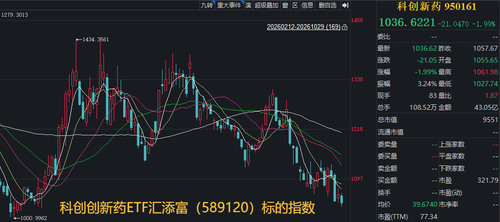Click the 科创新药 950161 title
The height and width of the screenshot is (222, 500).
point(436,6)
